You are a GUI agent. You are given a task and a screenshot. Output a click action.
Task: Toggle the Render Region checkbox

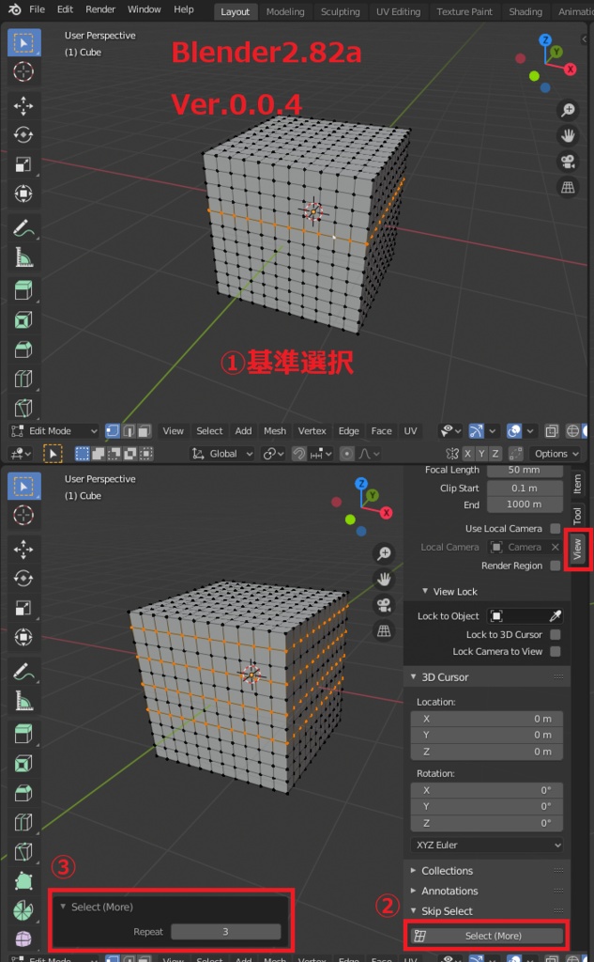pyautogui.click(x=556, y=566)
